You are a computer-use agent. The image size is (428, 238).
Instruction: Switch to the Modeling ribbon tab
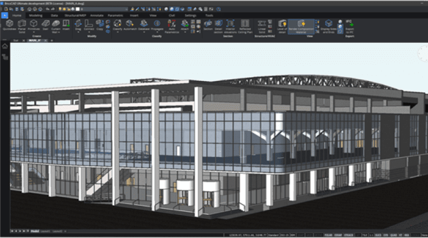pos(35,16)
